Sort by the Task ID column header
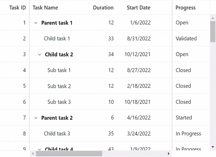The height and width of the screenshot is (157, 216). coord(17,8)
